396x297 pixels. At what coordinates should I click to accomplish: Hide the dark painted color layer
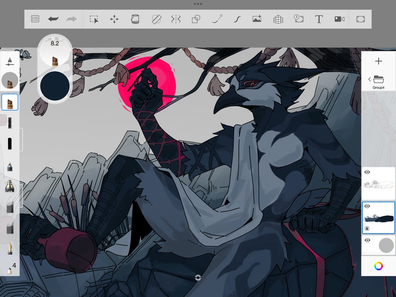367,206
